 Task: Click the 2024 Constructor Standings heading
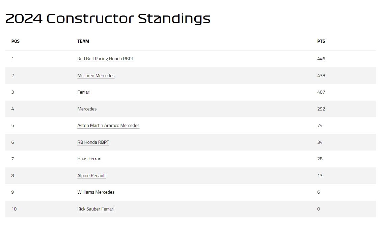click(108, 19)
